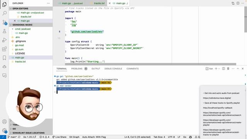
Task: Click the editor vertical scrollbar thumb
Action: click(245, 19)
